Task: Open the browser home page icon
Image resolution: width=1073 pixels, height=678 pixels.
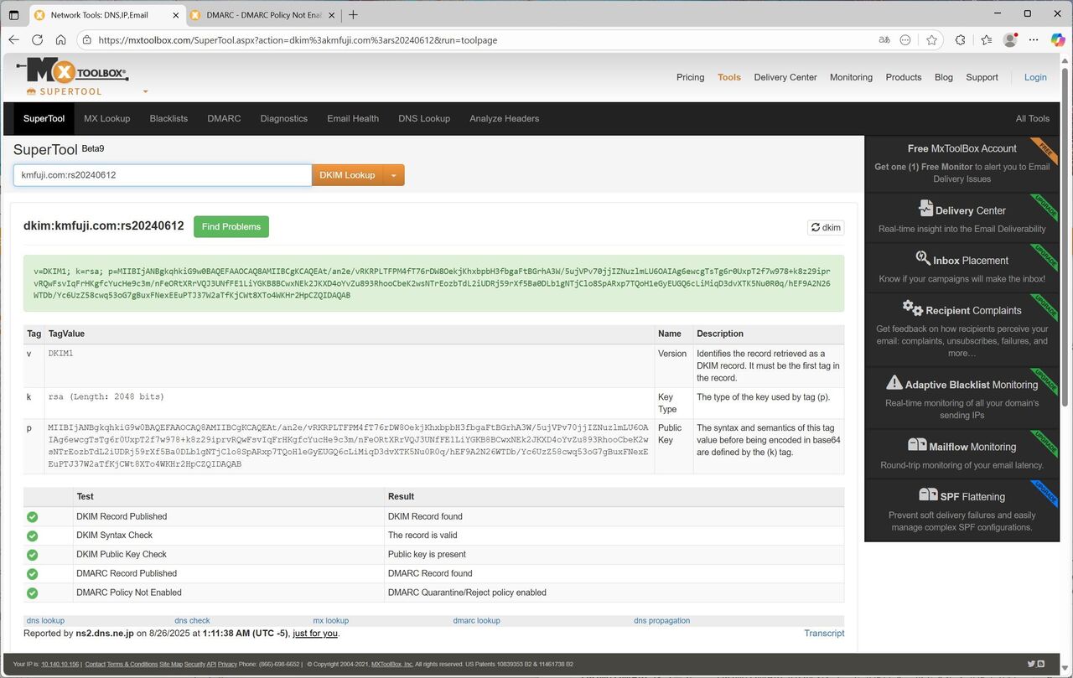Action: pos(60,39)
